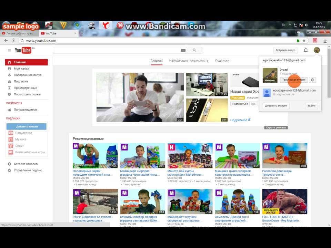Click the magnifier search button
This screenshot has width=331, height=248.
point(194,50)
